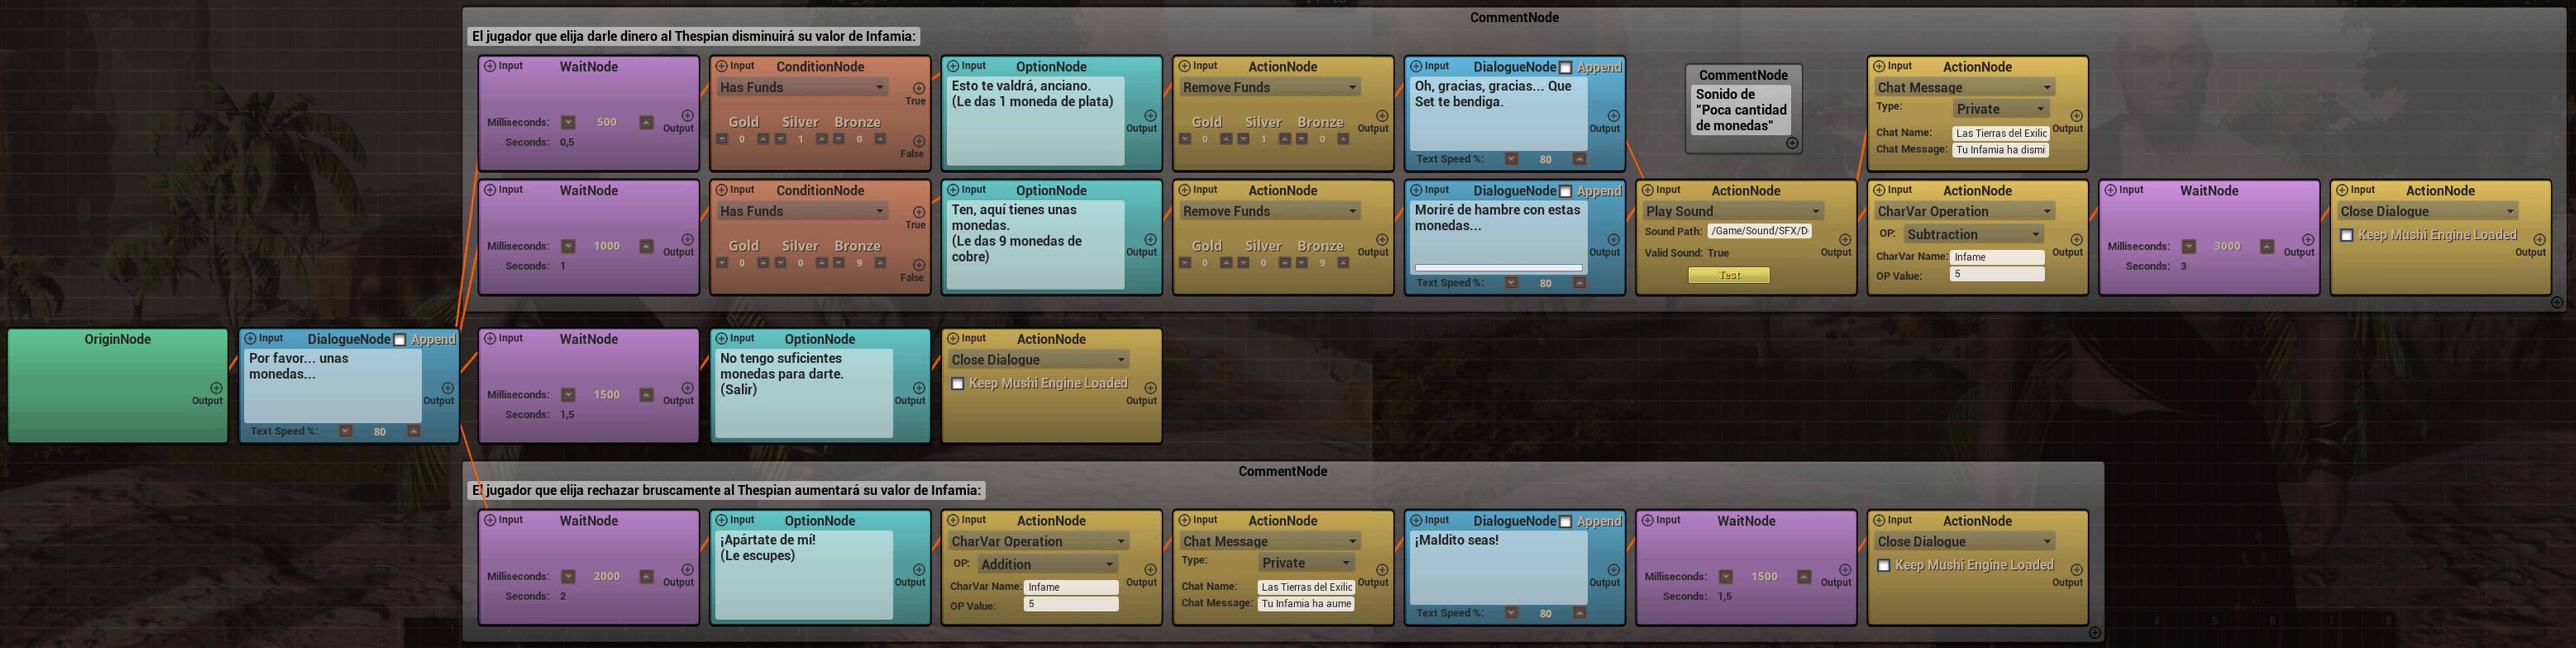The image size is (2576, 648).
Task: Check Append on the ¡Maldito seas! DialogueNode
Action: [1566, 521]
